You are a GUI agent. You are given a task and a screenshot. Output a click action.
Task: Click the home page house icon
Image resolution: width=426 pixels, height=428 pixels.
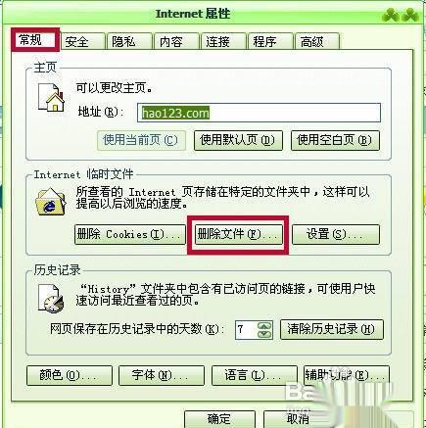[51, 98]
